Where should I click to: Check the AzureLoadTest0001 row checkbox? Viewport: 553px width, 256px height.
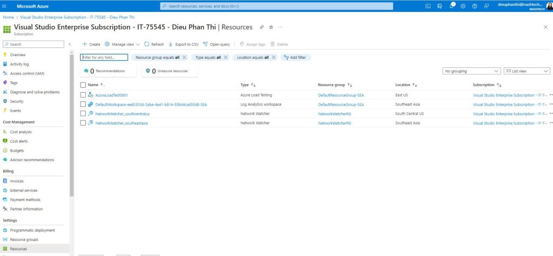click(83, 95)
